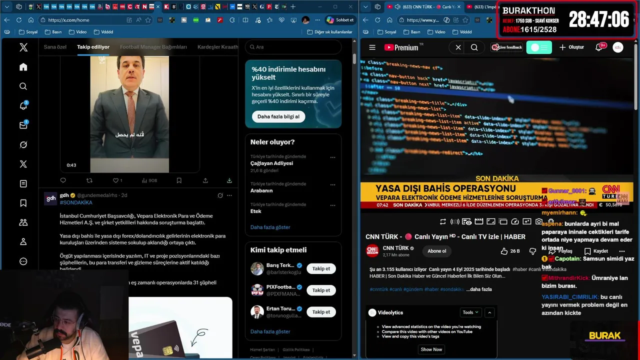The width and height of the screenshot is (640, 360).
Task: Click YouTube Oluştur create button
Action: [571, 47]
